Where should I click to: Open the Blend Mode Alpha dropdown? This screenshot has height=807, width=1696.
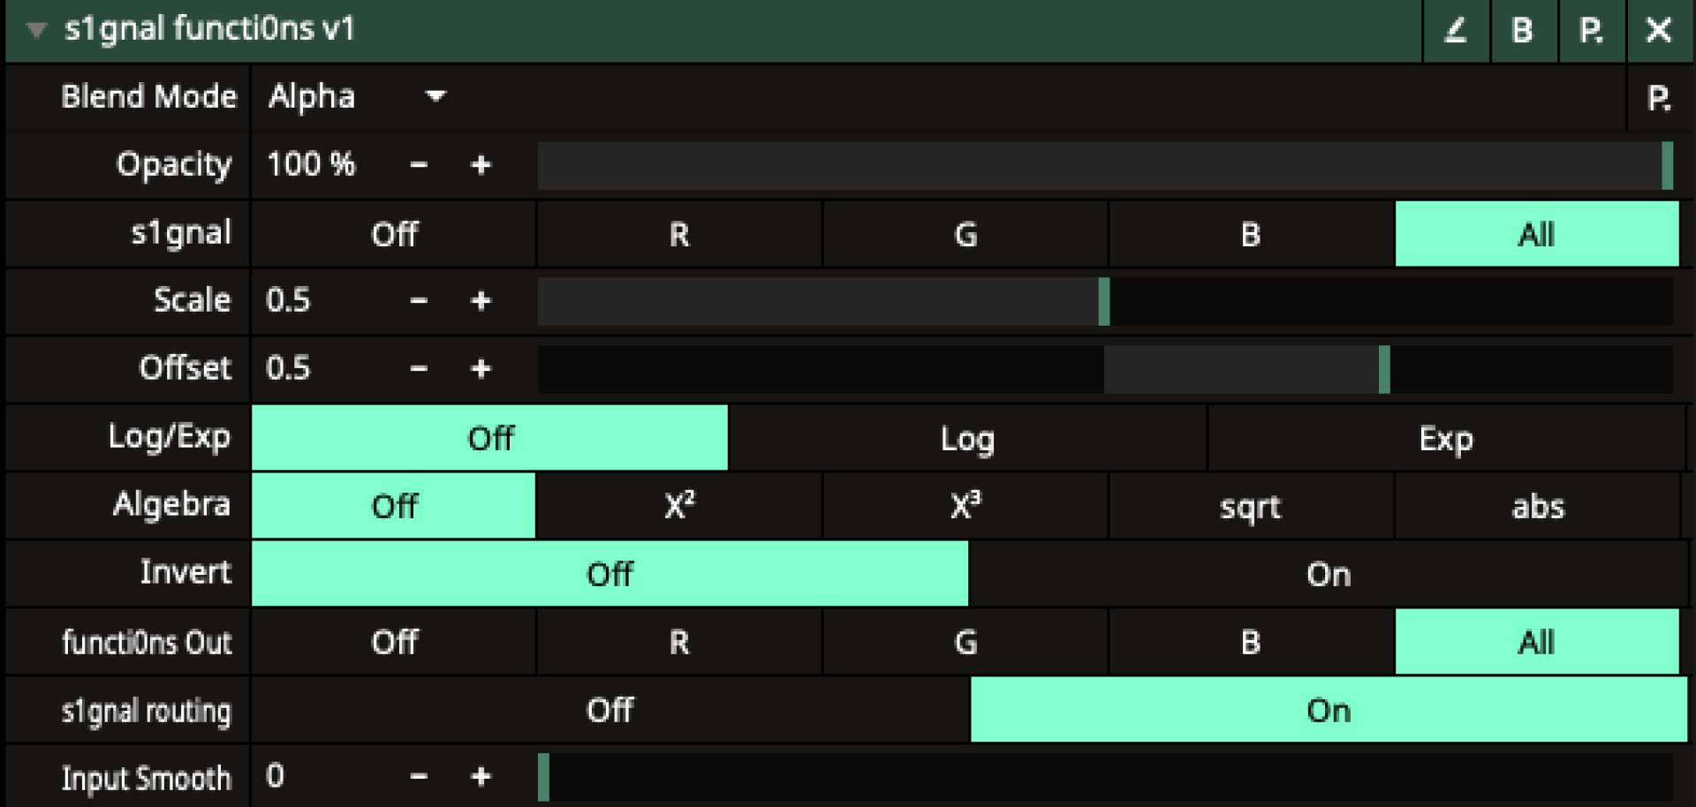click(357, 96)
